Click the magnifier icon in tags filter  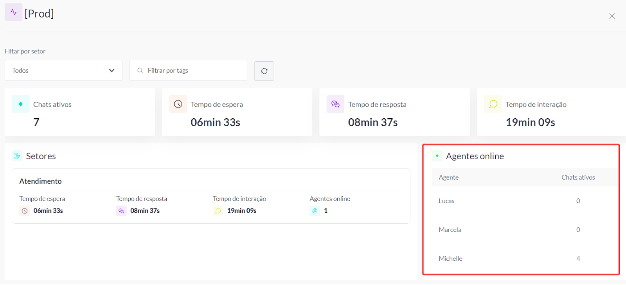click(x=140, y=71)
